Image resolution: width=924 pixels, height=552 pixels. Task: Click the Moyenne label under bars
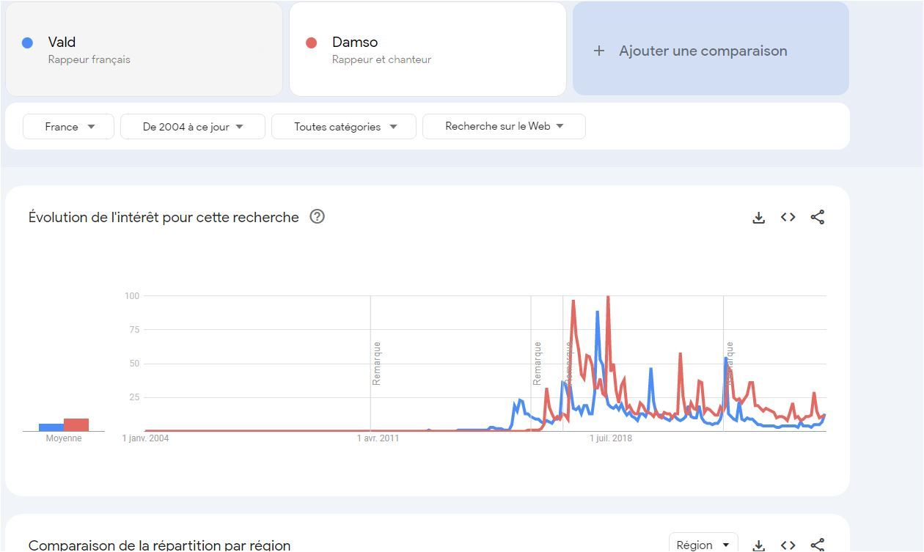tap(64, 438)
